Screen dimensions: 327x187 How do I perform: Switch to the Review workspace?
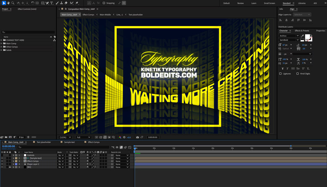pyautogui.click(x=240, y=3)
